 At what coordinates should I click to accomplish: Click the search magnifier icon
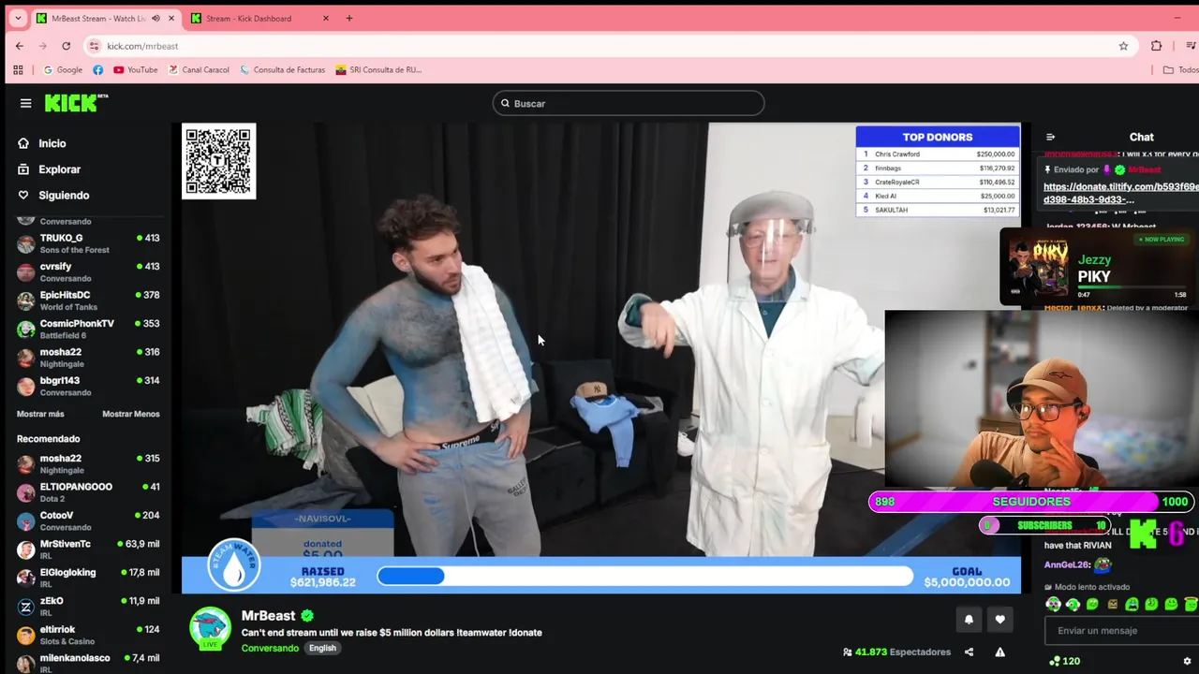pyautogui.click(x=505, y=103)
